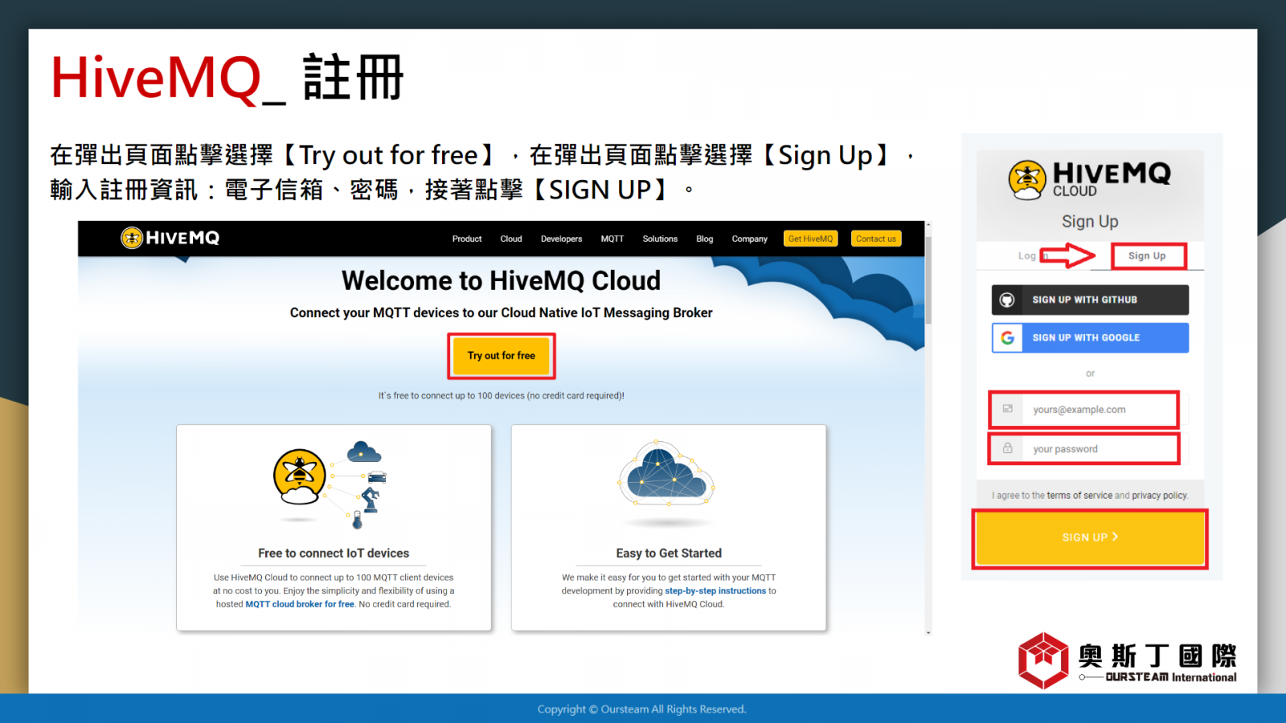Select the copyright Oursteam footer text
The width and height of the screenshot is (1286, 723).
pos(641,709)
